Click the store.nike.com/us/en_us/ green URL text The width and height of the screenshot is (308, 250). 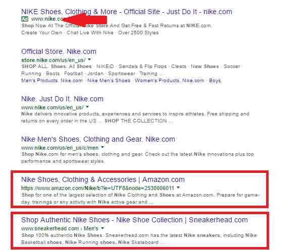53,60
